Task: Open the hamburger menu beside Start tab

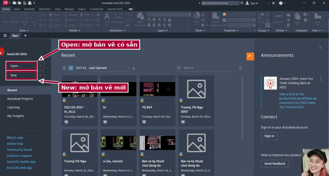Action: [5, 35]
